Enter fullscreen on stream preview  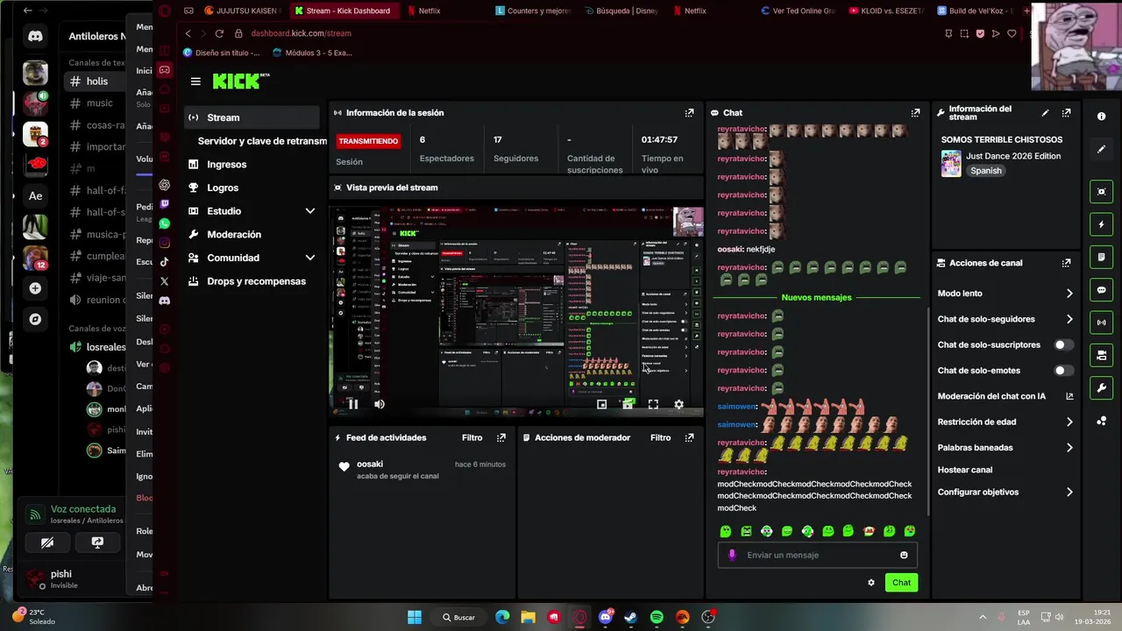pos(653,404)
